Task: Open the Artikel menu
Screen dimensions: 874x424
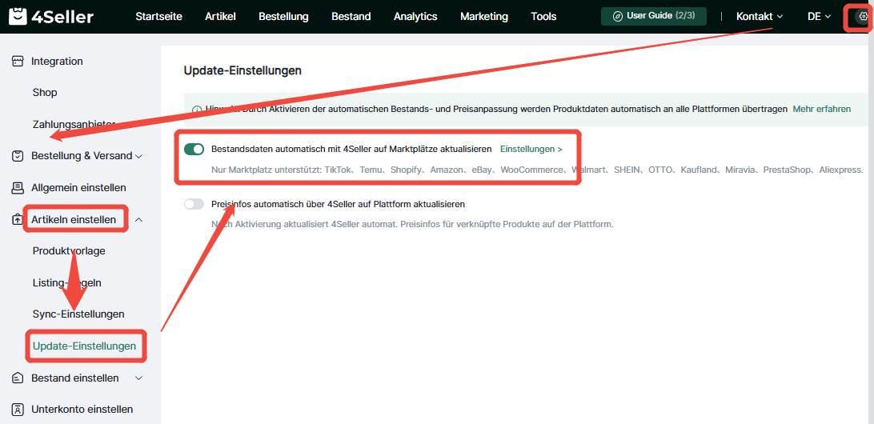Action: click(x=220, y=17)
